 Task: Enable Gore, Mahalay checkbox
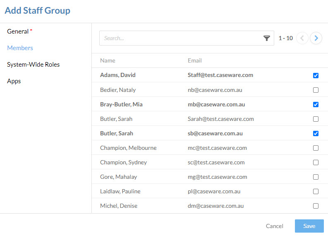coord(316,177)
